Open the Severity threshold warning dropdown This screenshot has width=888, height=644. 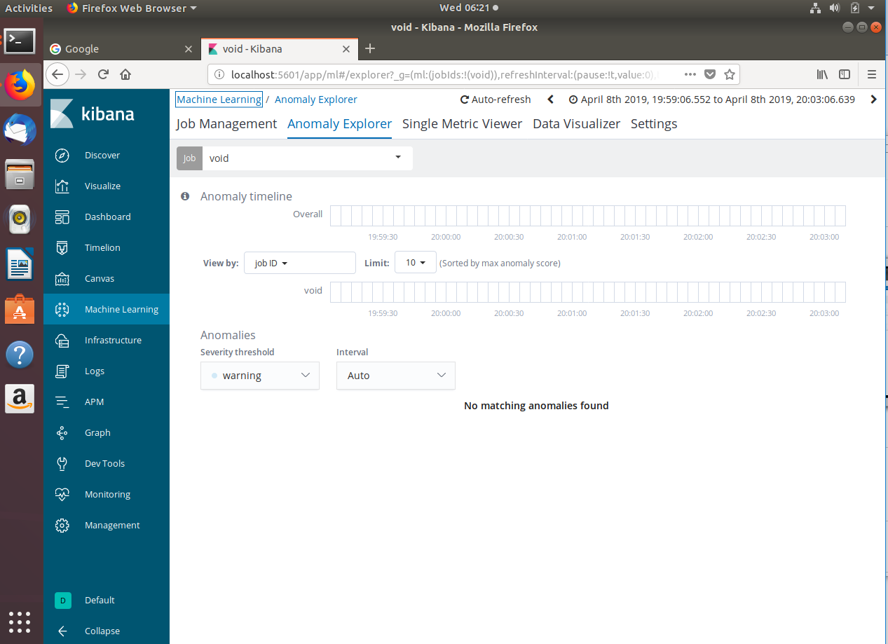point(260,376)
